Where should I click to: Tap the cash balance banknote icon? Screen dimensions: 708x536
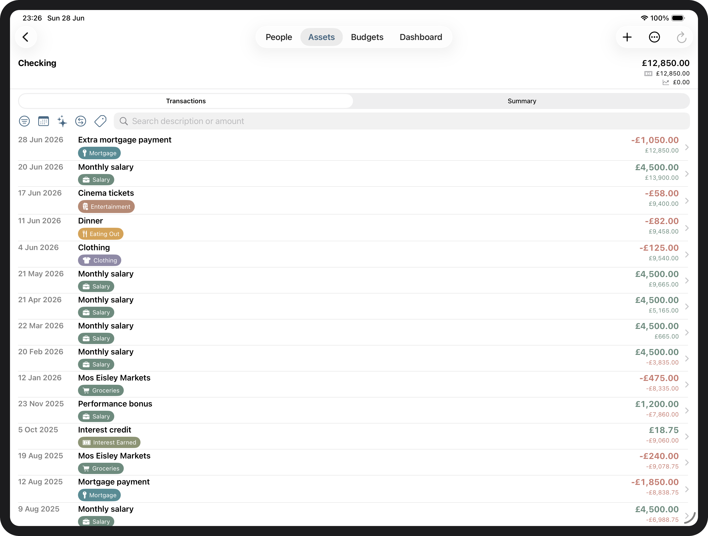point(648,73)
